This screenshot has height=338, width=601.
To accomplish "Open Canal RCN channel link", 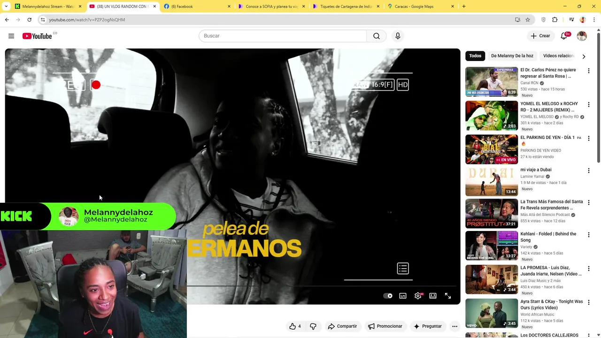I will [x=529, y=83].
